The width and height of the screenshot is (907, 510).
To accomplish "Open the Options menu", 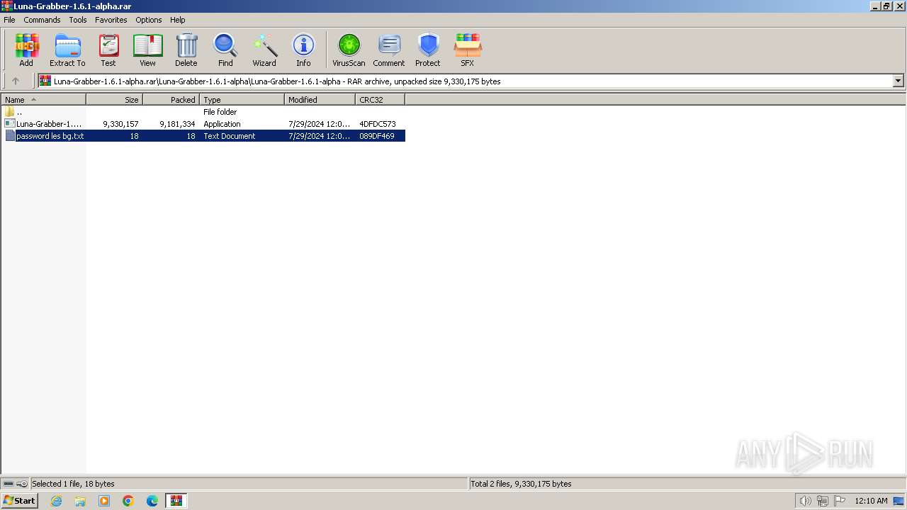I will pos(149,20).
